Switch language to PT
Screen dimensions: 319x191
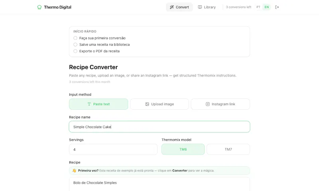[258, 7]
